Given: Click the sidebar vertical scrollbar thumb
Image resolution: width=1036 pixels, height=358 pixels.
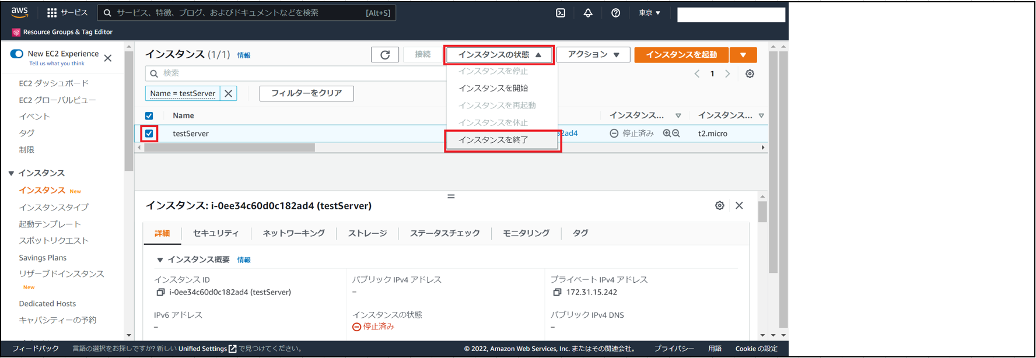Looking at the screenshot, I should point(129,111).
